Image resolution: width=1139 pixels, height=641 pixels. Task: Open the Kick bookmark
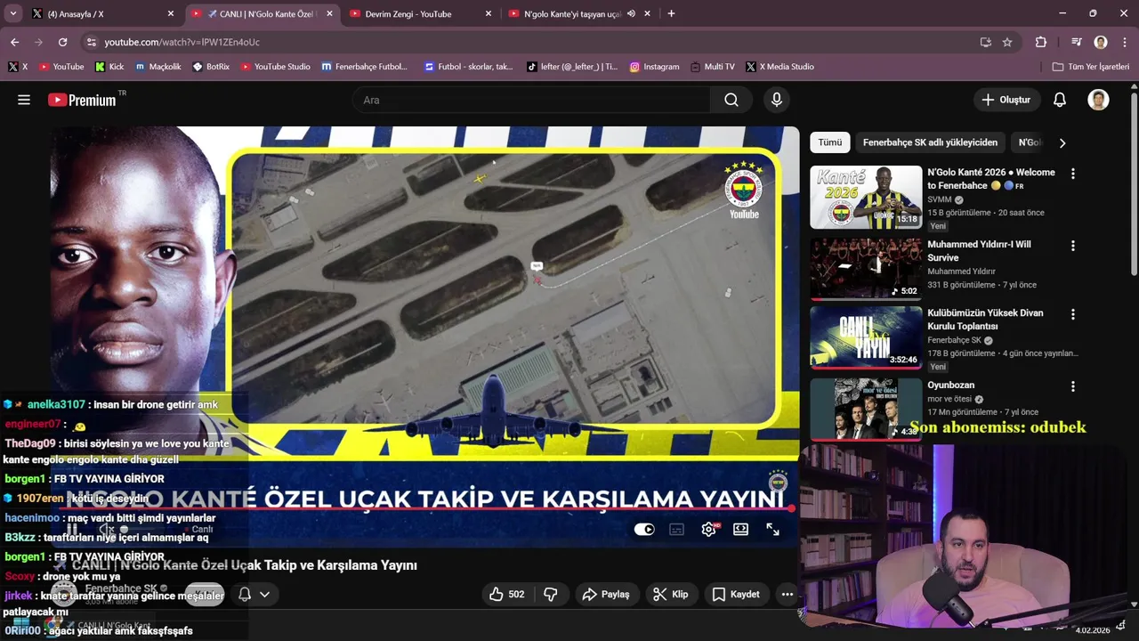pos(109,67)
